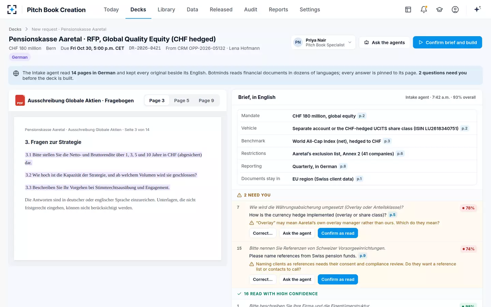Ask the agent about question 15
The image size is (491, 307).
[x=297, y=279]
